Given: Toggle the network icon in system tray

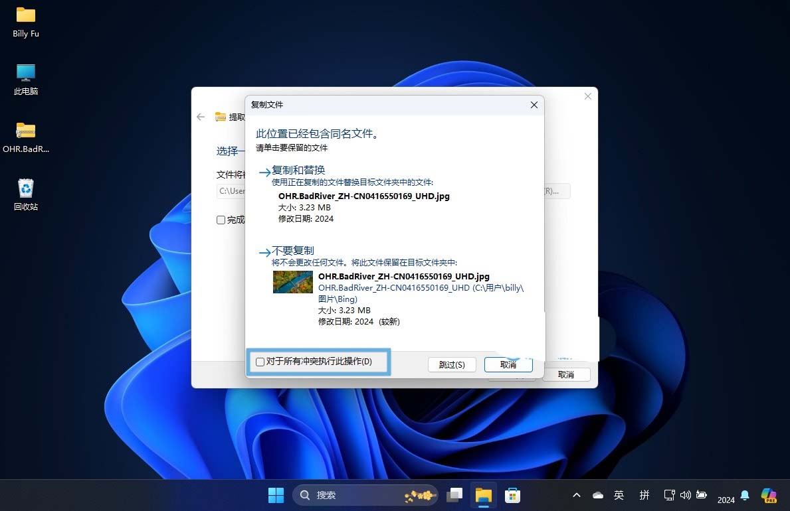Looking at the screenshot, I should tap(669, 494).
